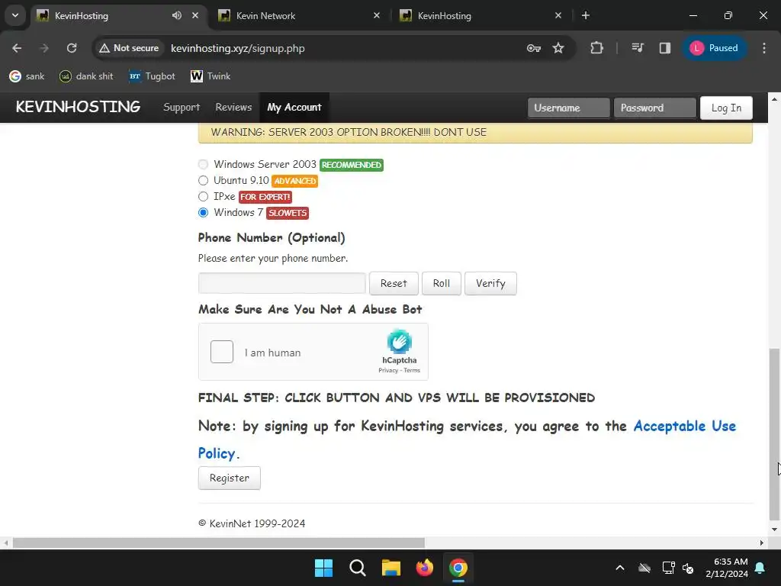Click the Log In button
Image resolution: width=781 pixels, height=586 pixels.
[x=726, y=108]
